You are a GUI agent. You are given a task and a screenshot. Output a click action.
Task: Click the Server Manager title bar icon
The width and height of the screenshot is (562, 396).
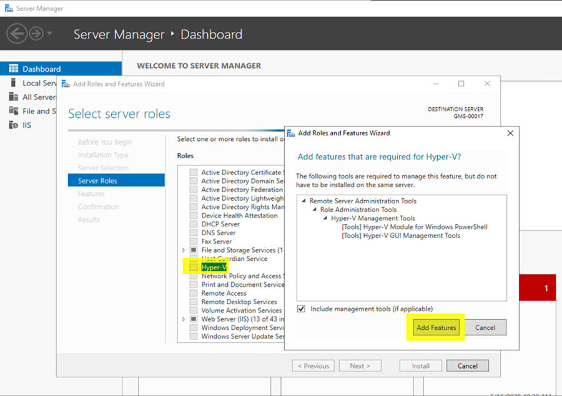click(7, 9)
